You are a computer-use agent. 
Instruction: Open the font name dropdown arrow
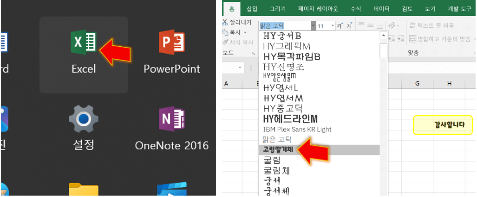coord(314,26)
